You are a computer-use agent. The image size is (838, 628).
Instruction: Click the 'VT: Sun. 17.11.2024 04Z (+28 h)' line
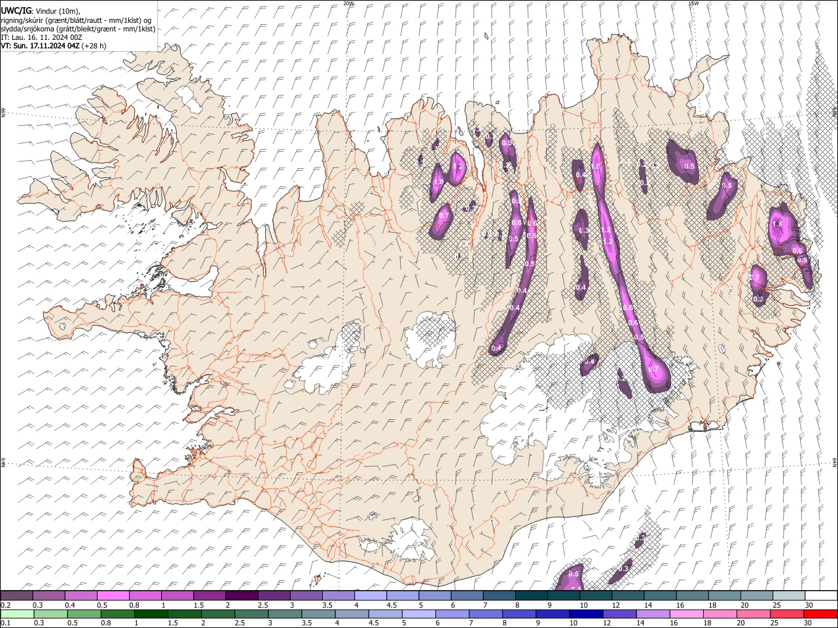pyautogui.click(x=54, y=46)
